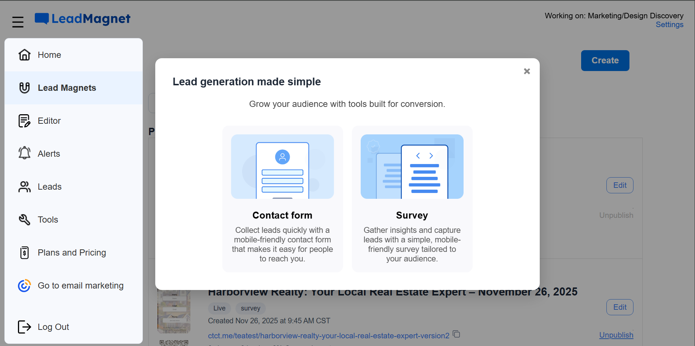The height and width of the screenshot is (346, 695).
Task: Click the Editor document icon
Action: 24,121
